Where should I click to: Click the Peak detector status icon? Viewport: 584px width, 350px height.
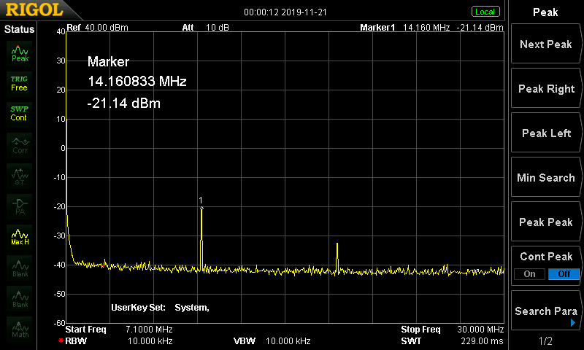pos(20,52)
